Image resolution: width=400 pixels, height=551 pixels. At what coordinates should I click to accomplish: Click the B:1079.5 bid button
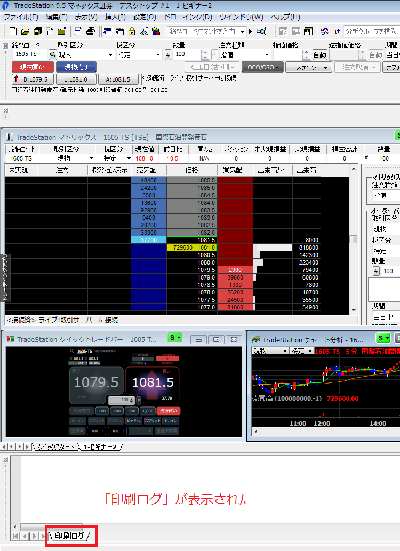(x=33, y=79)
